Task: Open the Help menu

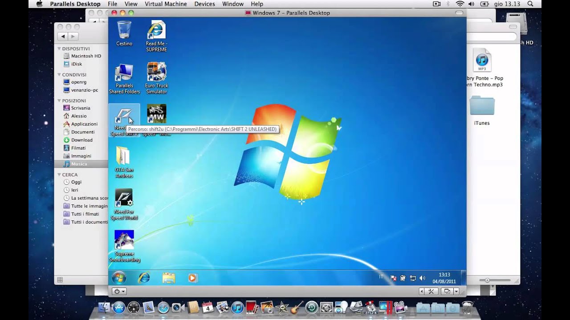Action: (257, 4)
